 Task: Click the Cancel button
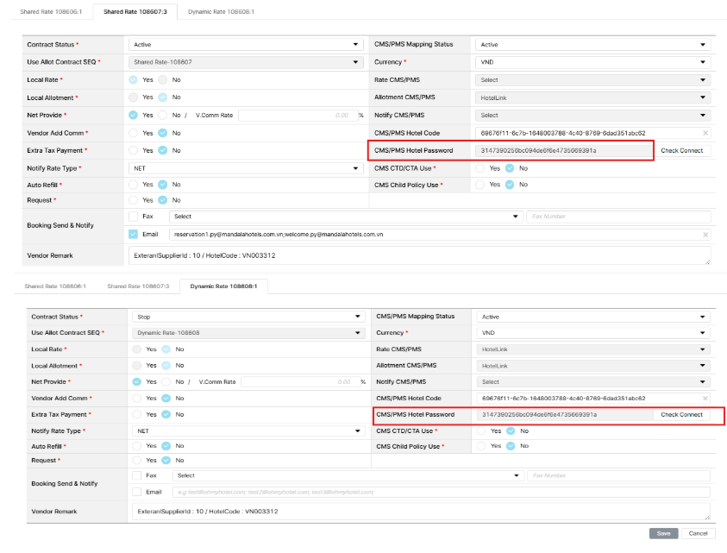pyautogui.click(x=698, y=533)
